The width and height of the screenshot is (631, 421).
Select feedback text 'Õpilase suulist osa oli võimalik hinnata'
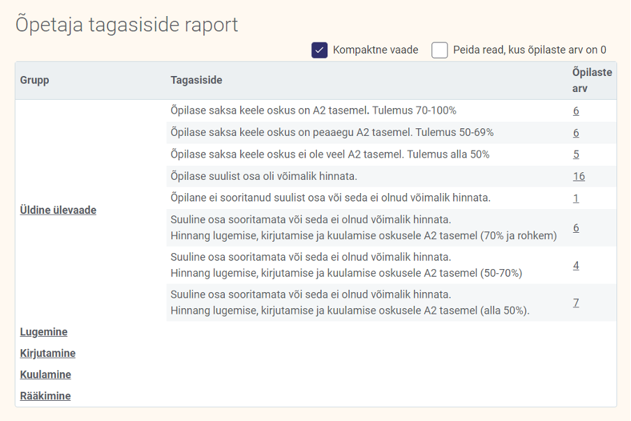pos(264,176)
